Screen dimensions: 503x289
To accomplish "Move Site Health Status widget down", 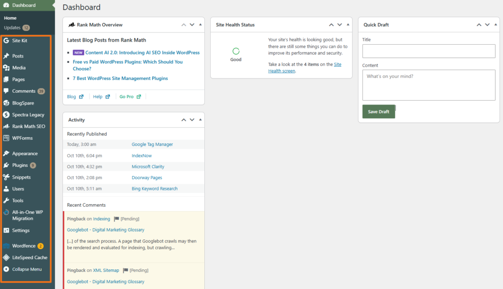I will pos(339,25).
